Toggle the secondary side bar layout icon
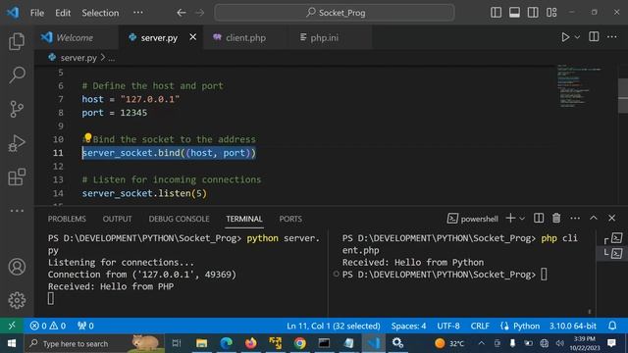 (x=533, y=13)
